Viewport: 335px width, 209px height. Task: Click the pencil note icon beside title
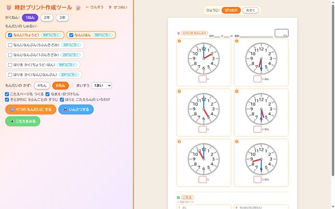pyautogui.click(x=78, y=7)
